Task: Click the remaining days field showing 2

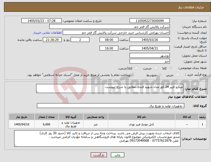Action: 80,40
